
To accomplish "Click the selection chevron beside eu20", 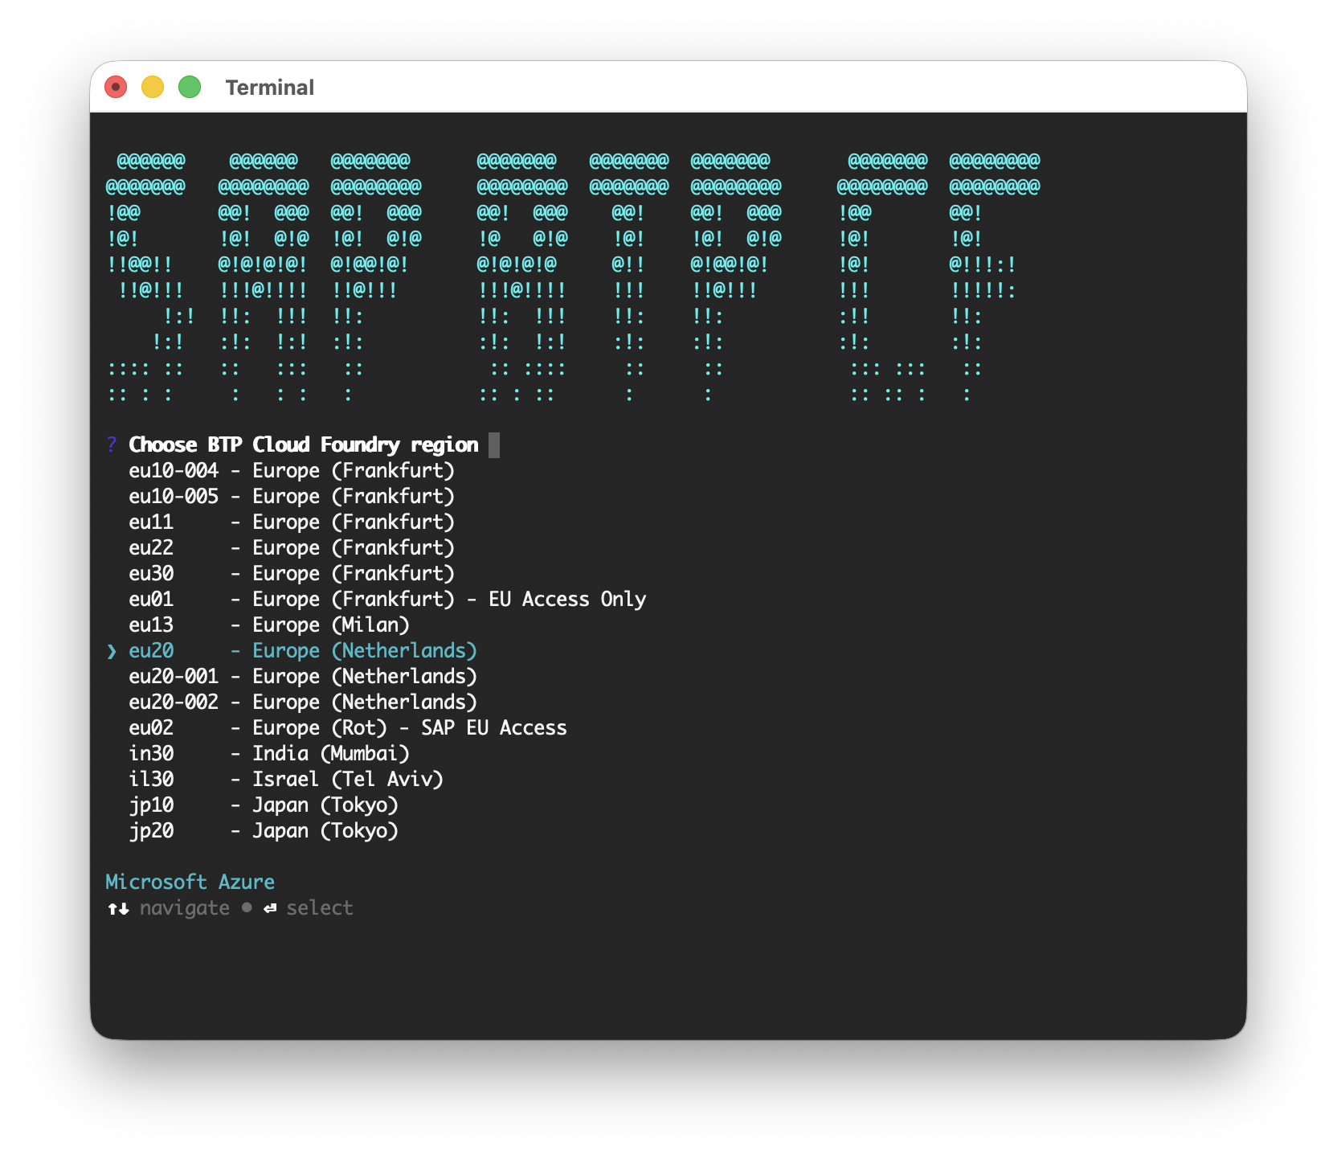I will (112, 651).
